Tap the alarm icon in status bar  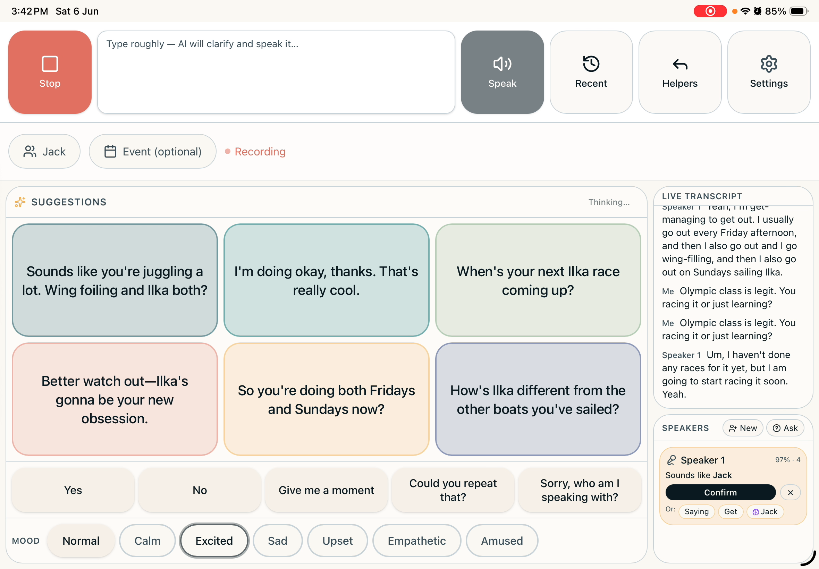(757, 11)
